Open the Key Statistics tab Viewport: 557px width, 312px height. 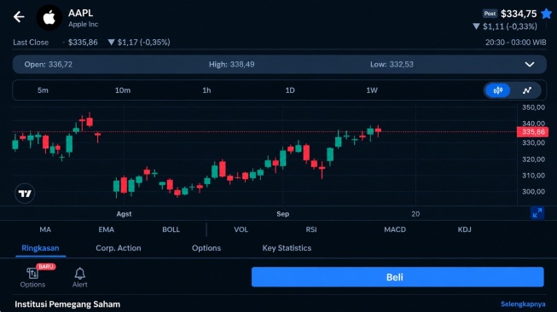[287, 248]
